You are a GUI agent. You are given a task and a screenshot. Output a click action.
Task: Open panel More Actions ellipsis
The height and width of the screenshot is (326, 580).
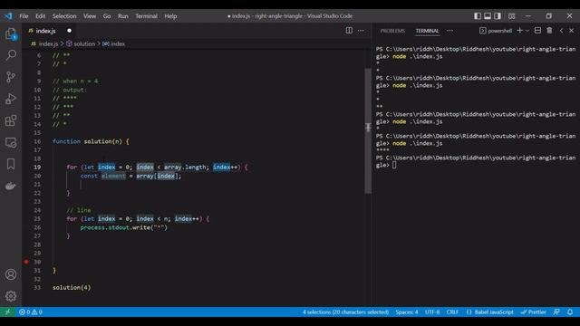click(x=449, y=31)
